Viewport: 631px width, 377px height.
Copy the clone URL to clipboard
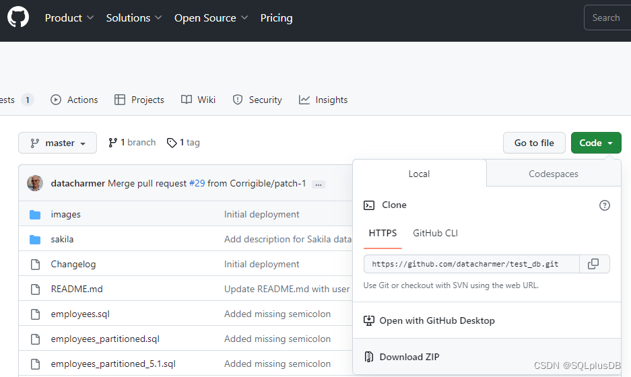[x=594, y=264]
